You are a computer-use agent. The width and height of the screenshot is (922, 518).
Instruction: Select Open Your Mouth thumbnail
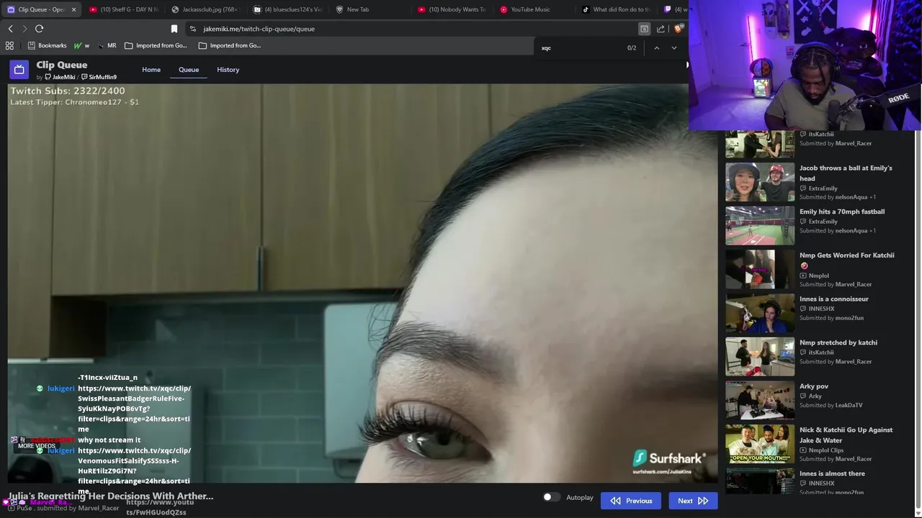pyautogui.click(x=760, y=445)
